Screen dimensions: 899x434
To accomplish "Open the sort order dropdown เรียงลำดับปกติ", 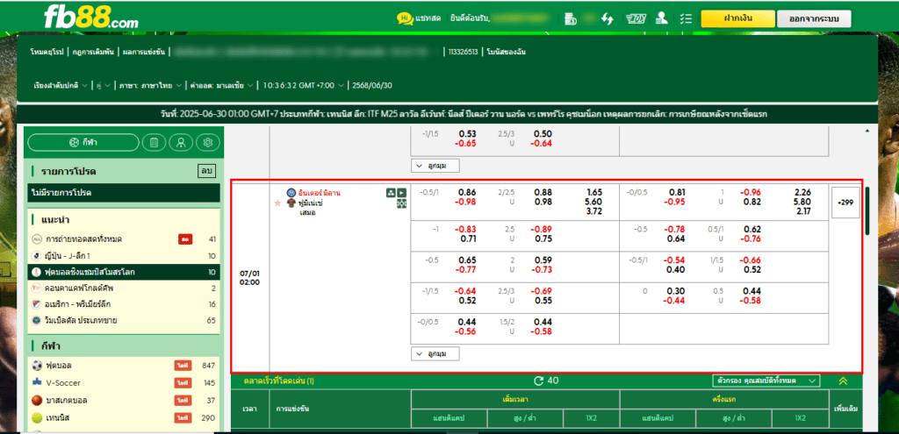I will (61, 85).
